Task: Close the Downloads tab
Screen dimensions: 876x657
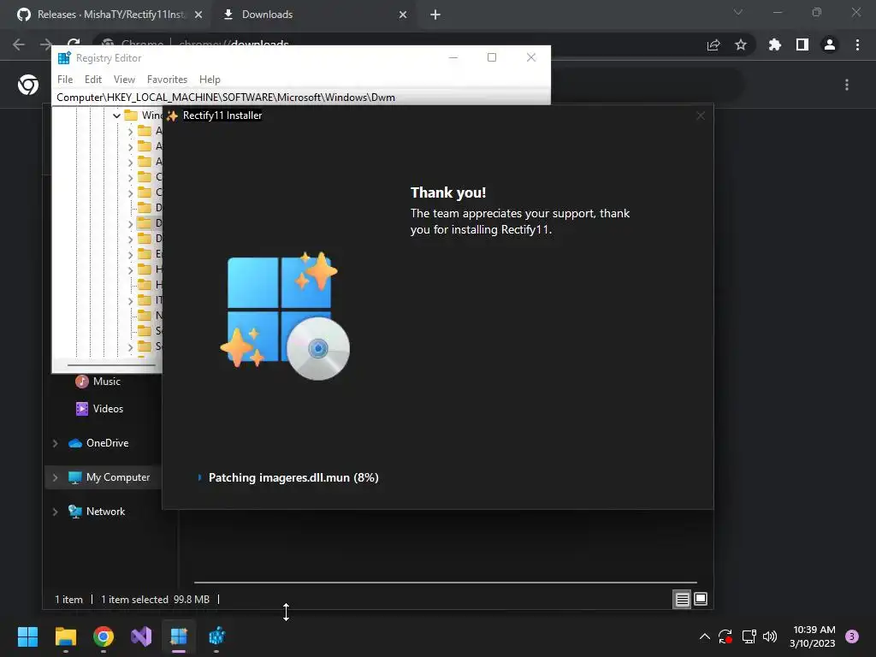Action: (x=403, y=15)
